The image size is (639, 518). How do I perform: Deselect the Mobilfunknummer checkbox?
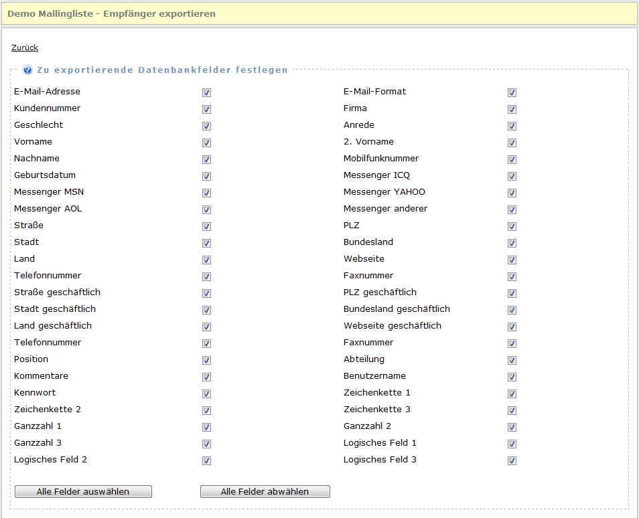click(512, 159)
